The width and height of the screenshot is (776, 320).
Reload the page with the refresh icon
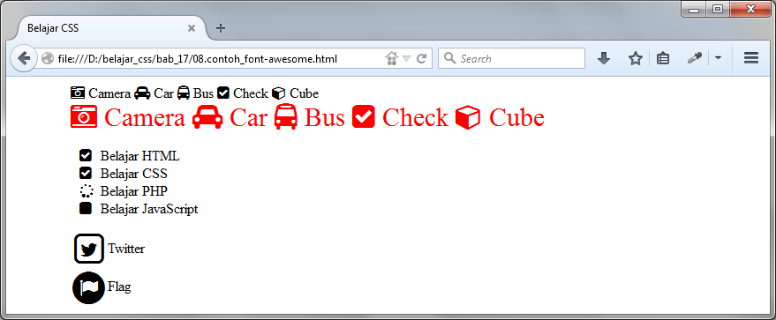click(422, 58)
